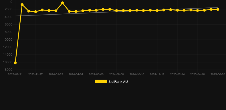This screenshot has height=110, width=226.
Task: Click the second data point near rank 0
Action: pos(22,5)
